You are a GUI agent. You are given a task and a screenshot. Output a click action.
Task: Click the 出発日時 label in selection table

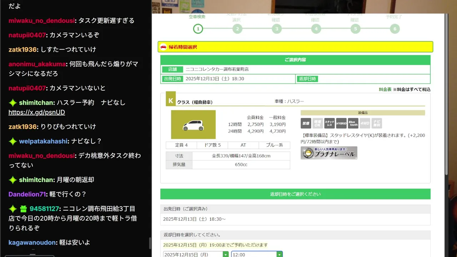click(x=172, y=79)
